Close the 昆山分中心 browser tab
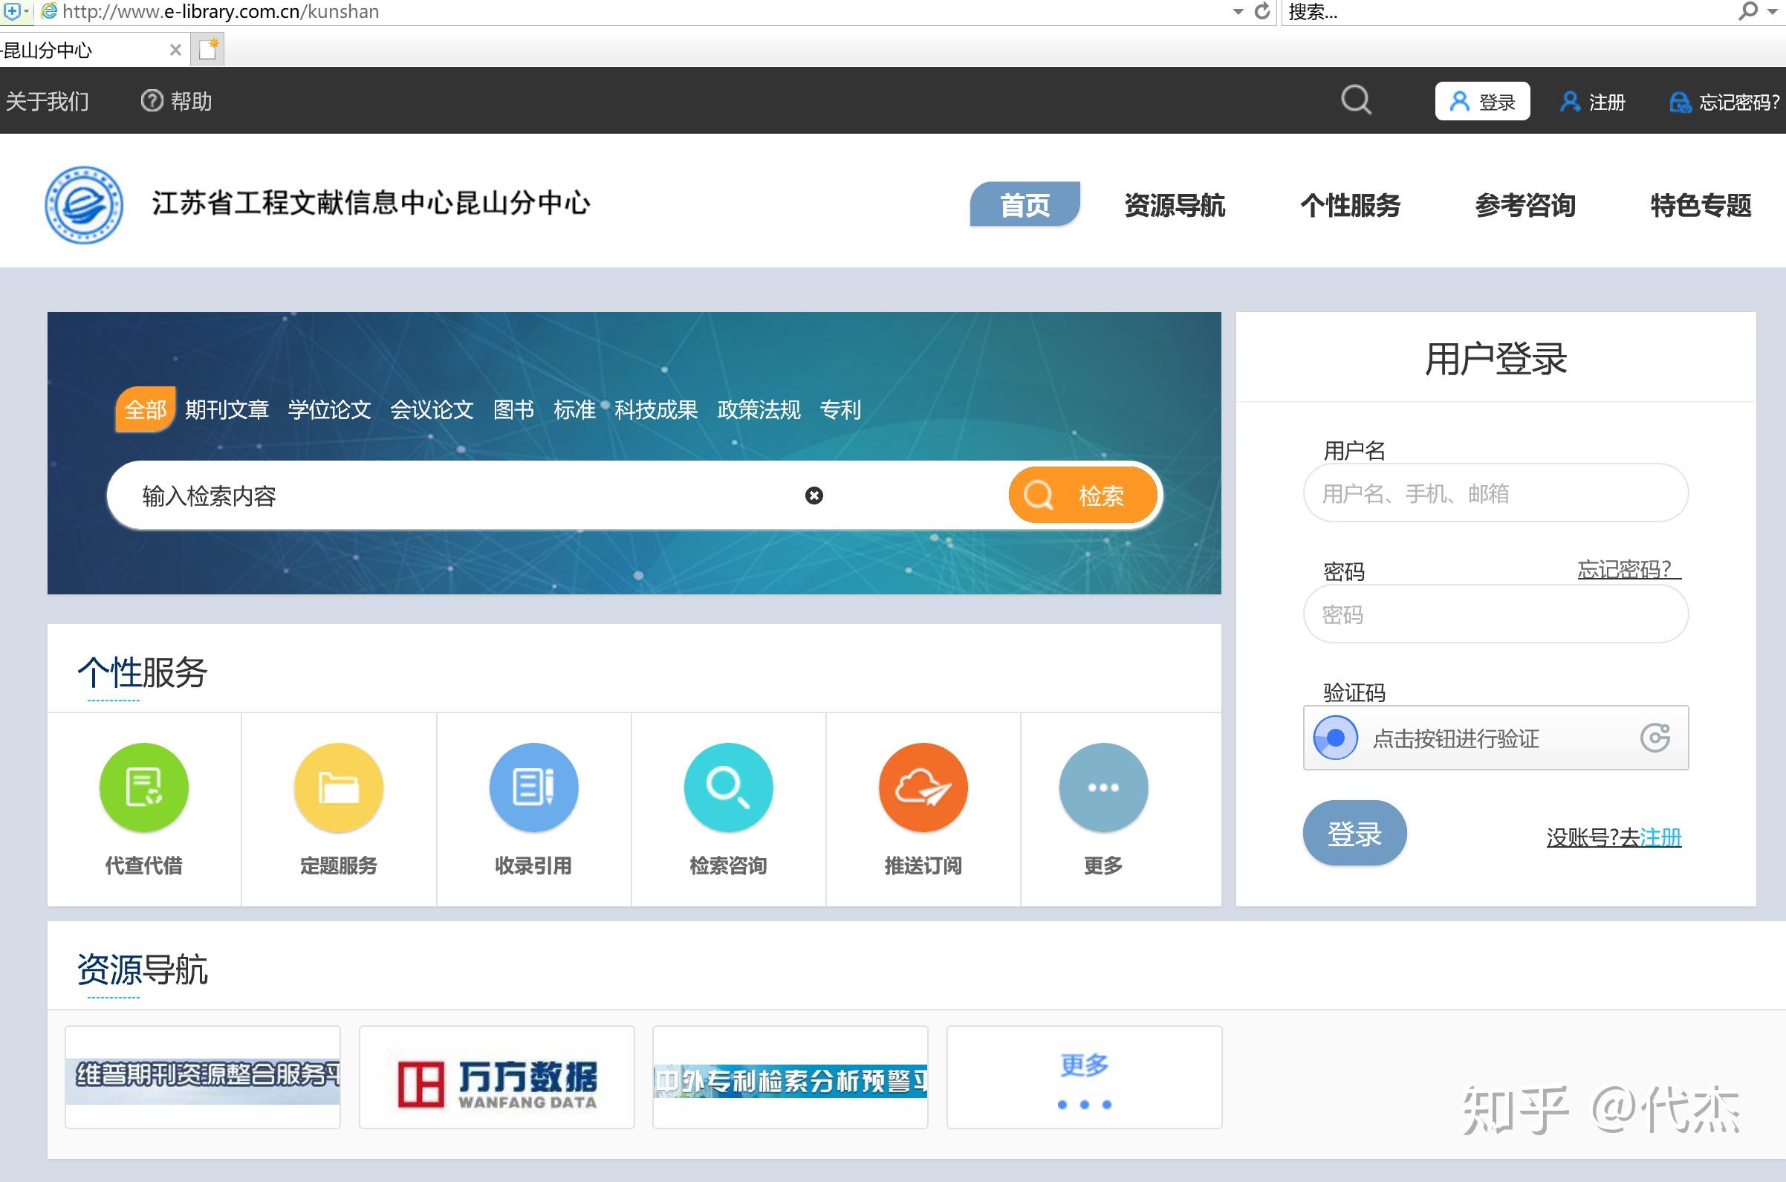This screenshot has height=1182, width=1786. coord(175,50)
